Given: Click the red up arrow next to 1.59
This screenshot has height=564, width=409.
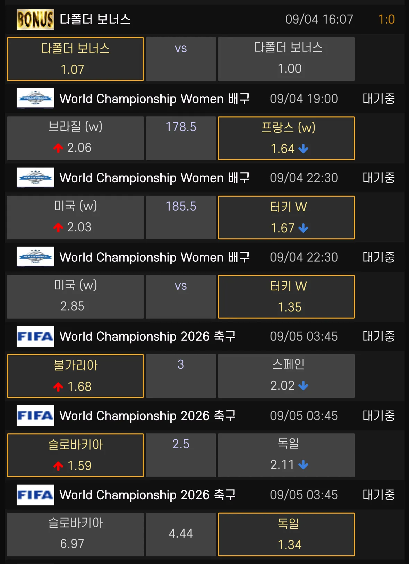Looking at the screenshot, I should [58, 466].
